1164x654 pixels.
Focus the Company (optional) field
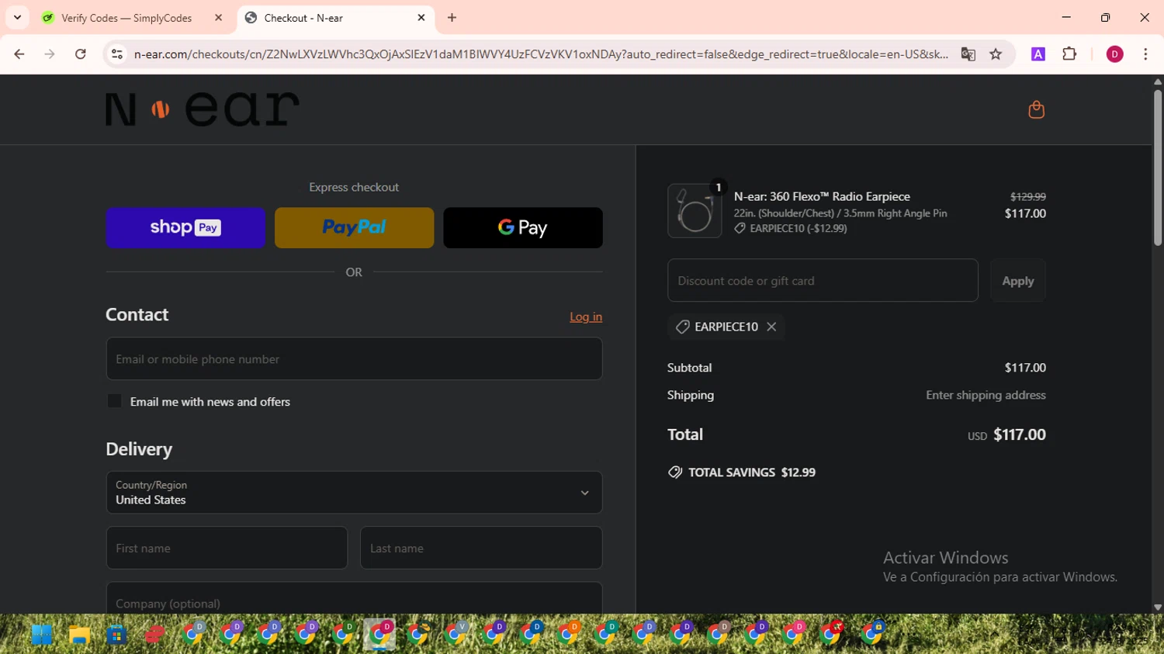point(354,599)
